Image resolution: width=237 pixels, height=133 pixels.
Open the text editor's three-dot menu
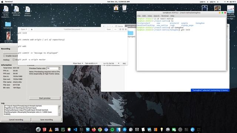(x=115, y=29)
